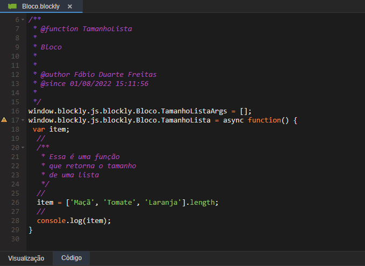
Task: Click the 'length' property on line 26
Action: pos(202,203)
